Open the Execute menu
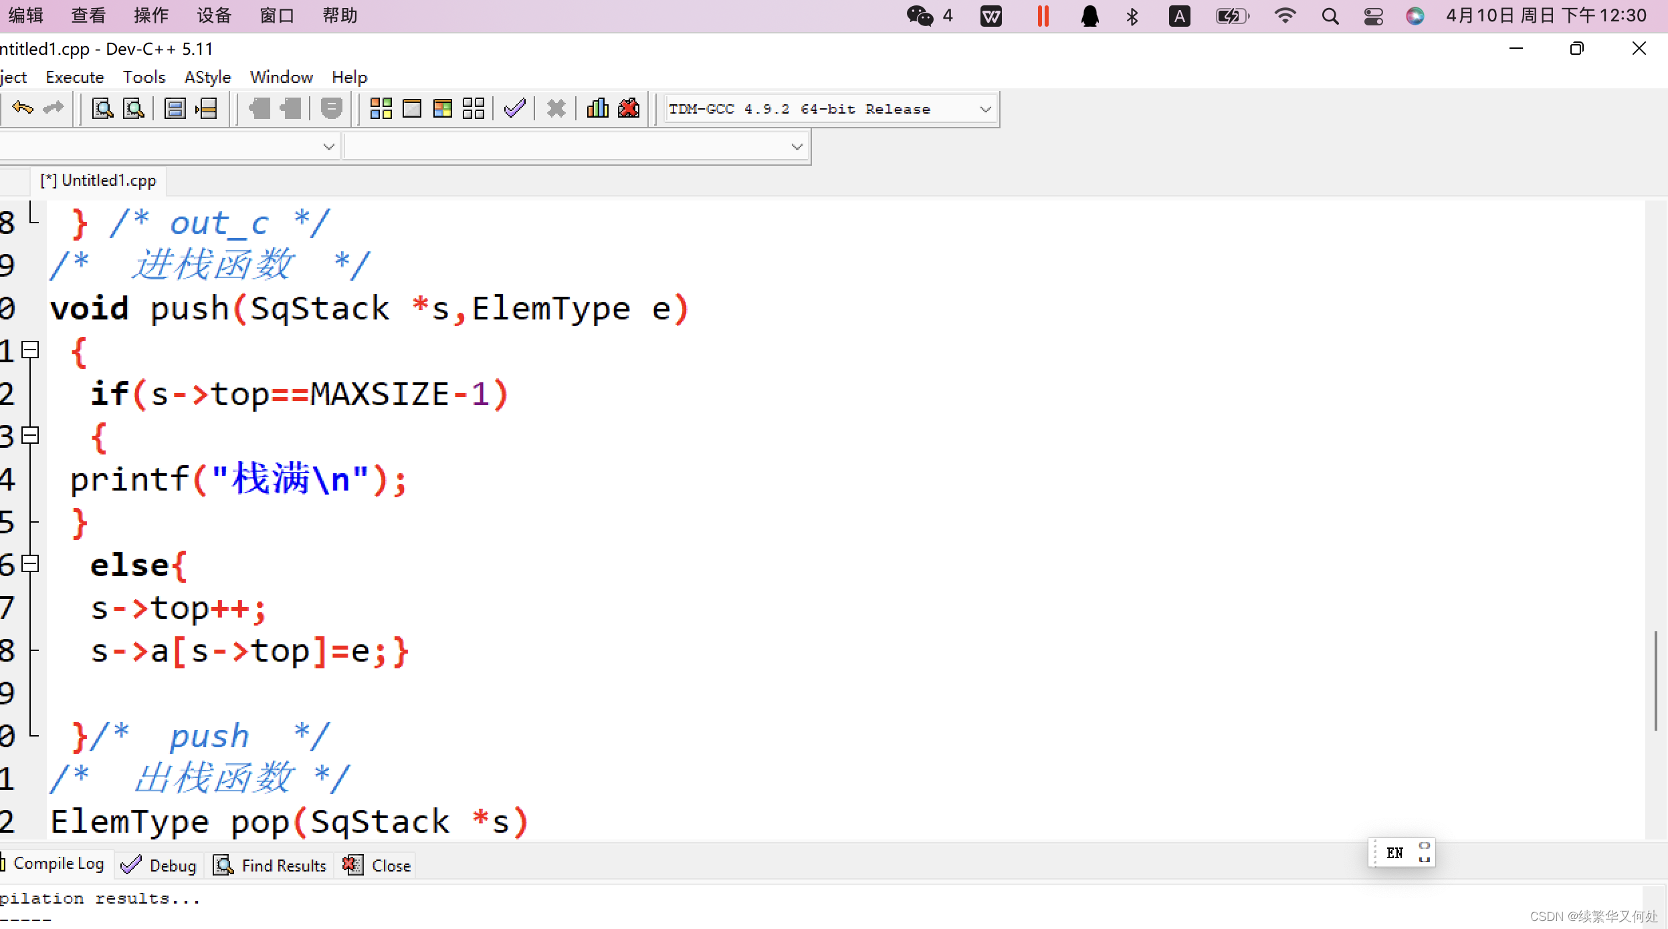 (x=74, y=78)
